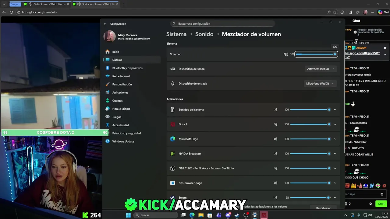Expand the Microsoft Edge mixer row
390x219 pixels.
point(335,139)
